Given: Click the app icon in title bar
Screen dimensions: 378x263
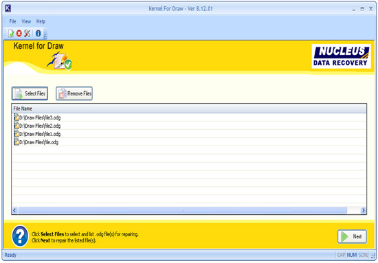Looking at the screenshot, I should (x=8, y=8).
